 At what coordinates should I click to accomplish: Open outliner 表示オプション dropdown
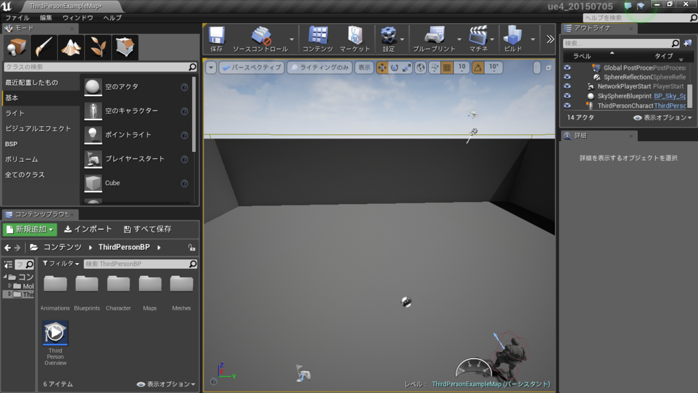[x=663, y=117]
